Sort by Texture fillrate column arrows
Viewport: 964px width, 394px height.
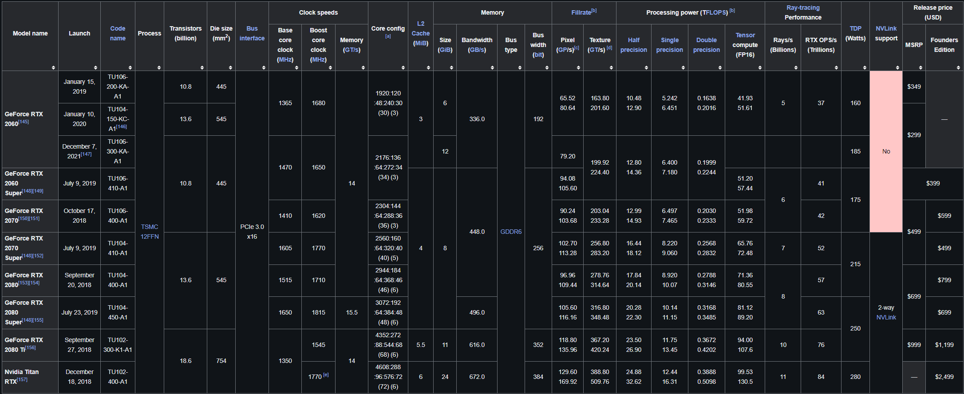pos(611,67)
